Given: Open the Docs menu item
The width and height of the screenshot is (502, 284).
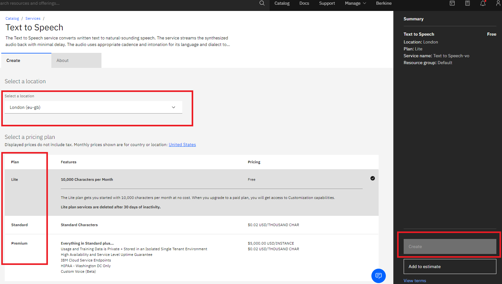Looking at the screenshot, I should click(304, 3).
